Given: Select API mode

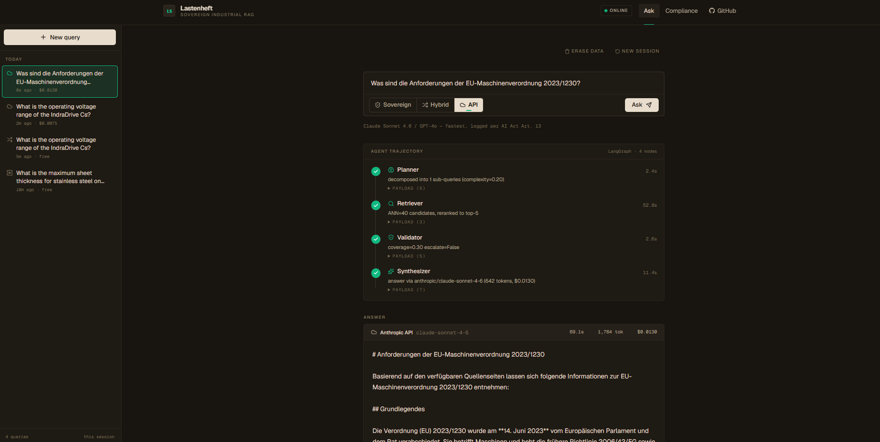Looking at the screenshot, I should click(469, 105).
